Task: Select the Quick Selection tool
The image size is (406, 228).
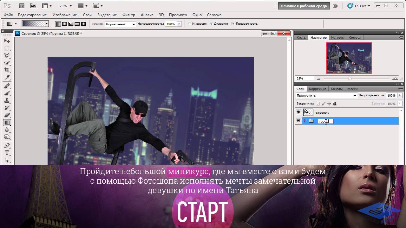Action: tap(7, 63)
